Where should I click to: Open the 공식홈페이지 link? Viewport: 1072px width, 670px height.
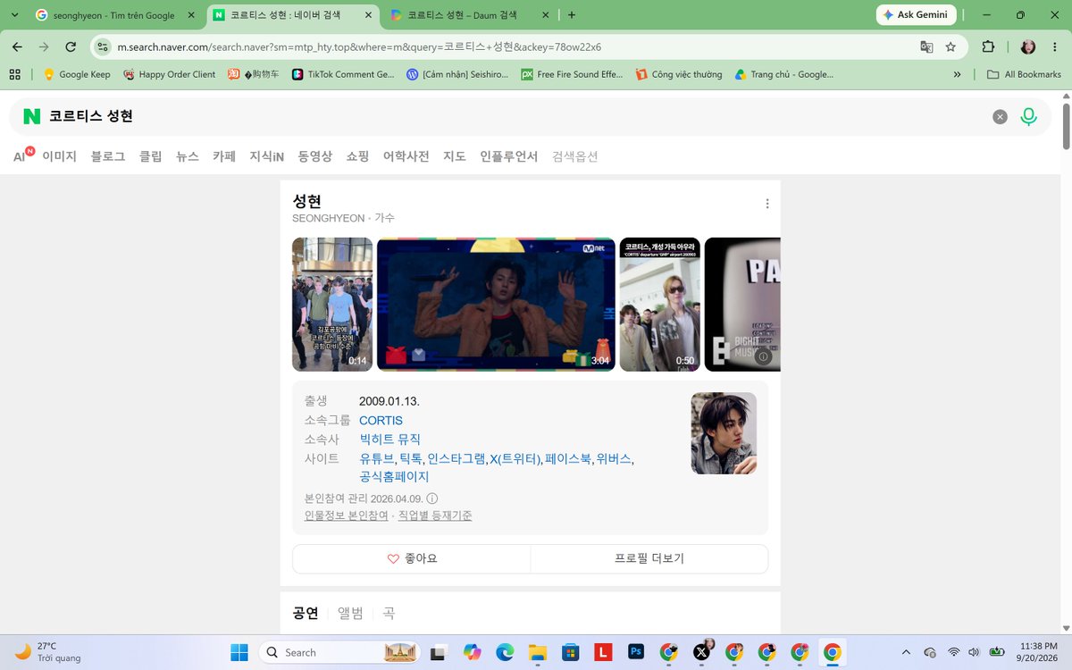[394, 477]
